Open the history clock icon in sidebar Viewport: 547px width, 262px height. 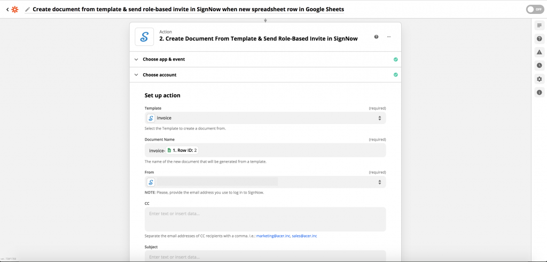[x=539, y=65]
